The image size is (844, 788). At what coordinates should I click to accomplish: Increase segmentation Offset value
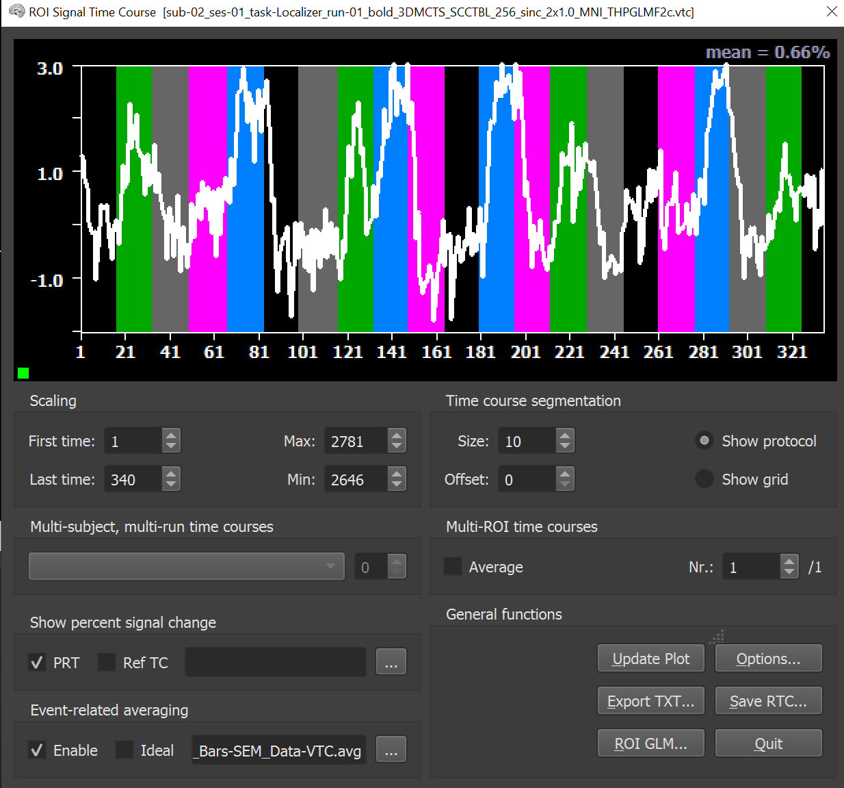coord(564,473)
